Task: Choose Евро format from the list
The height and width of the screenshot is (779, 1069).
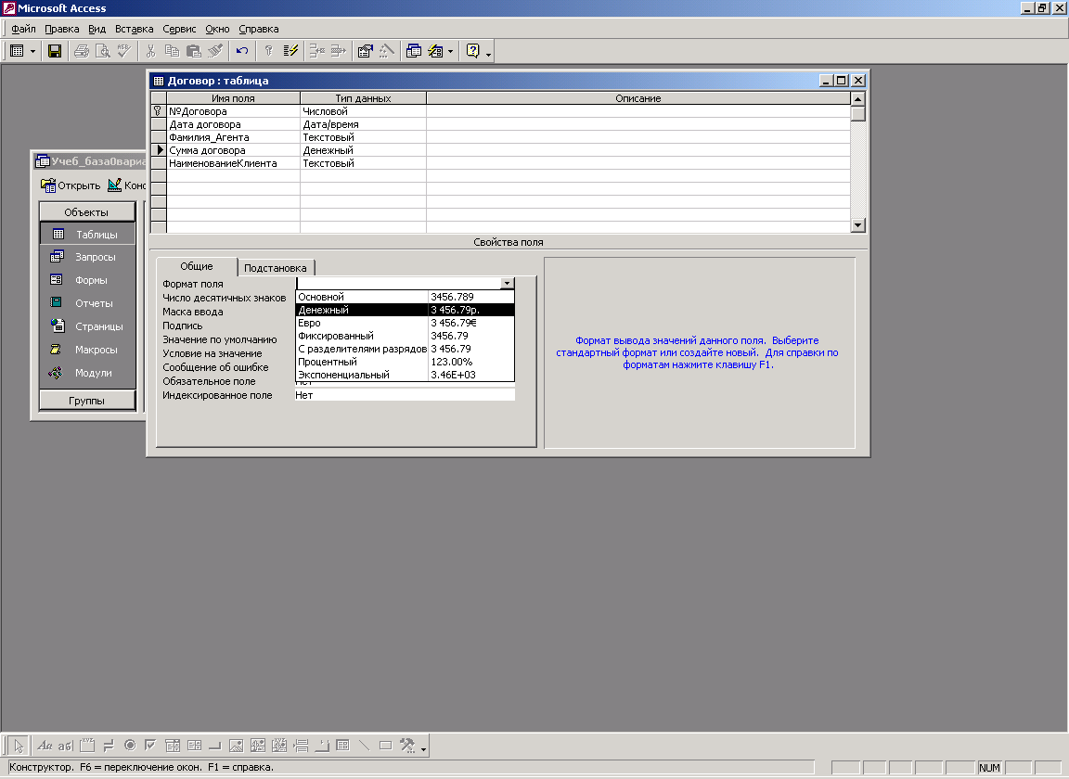Action: (x=405, y=323)
